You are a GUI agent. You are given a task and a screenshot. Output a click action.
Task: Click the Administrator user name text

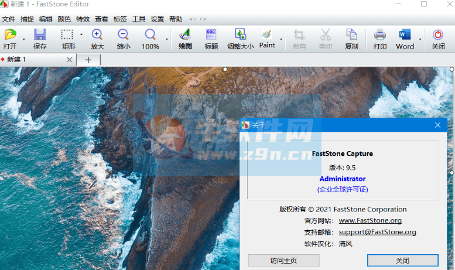point(343,179)
